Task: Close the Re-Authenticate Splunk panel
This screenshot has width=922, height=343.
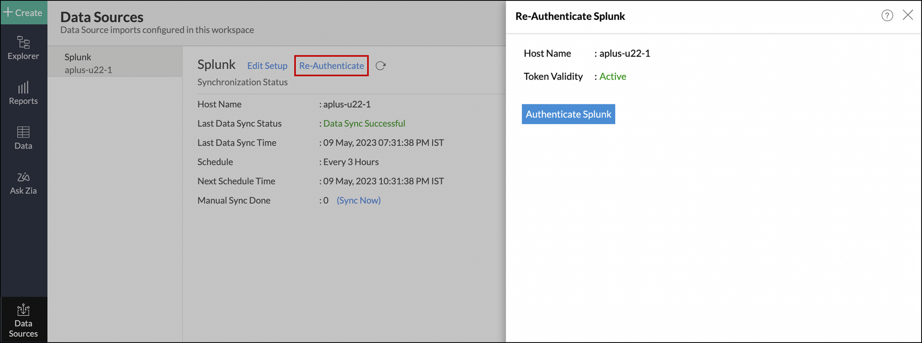Action: [907, 15]
